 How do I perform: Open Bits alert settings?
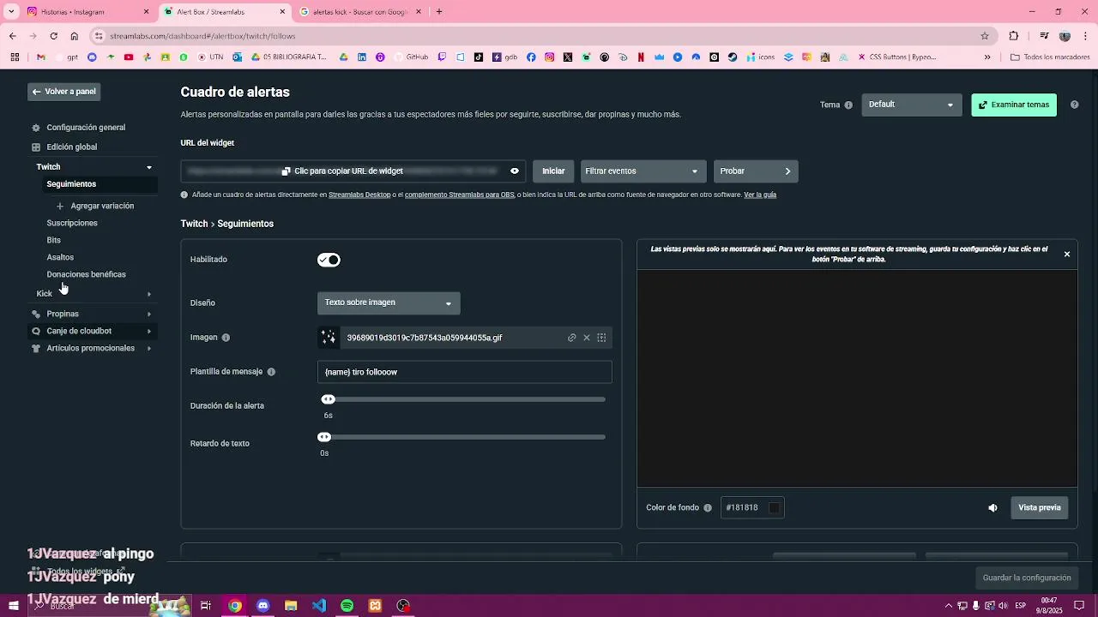click(54, 240)
